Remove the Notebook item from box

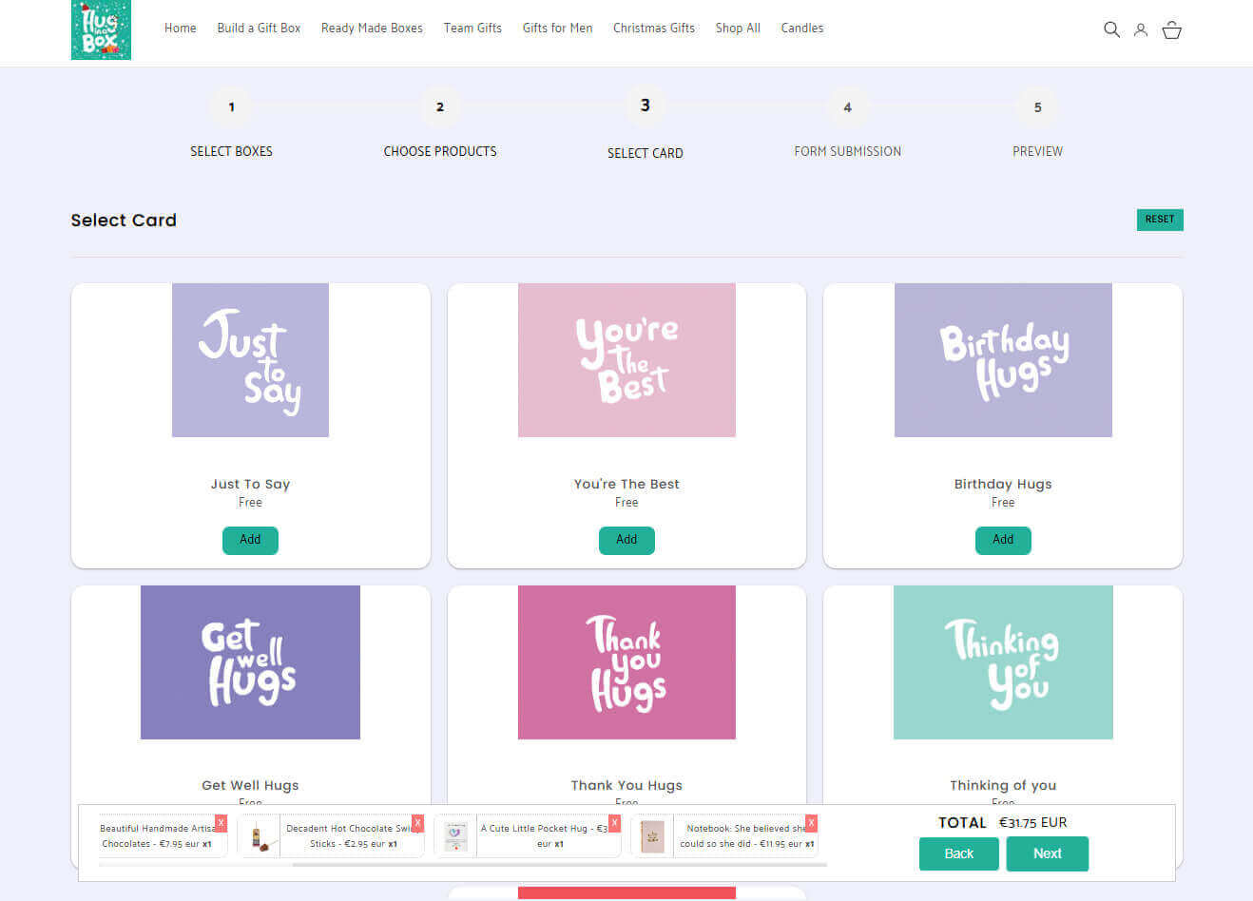(811, 823)
